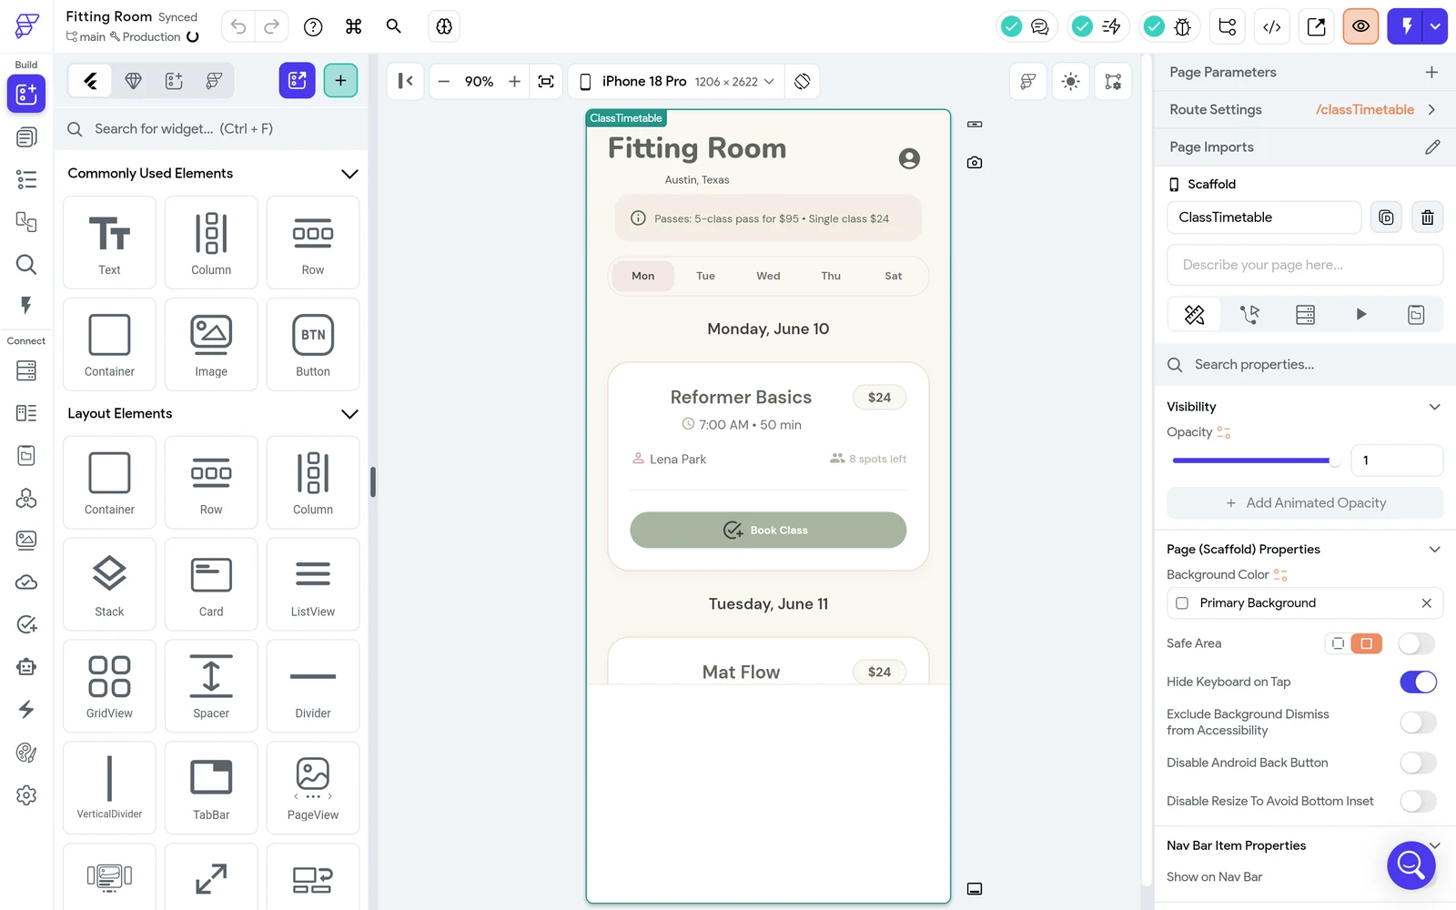Click the undo arrow in top bar
Screen dimensions: 1456x910
[x=238, y=26]
